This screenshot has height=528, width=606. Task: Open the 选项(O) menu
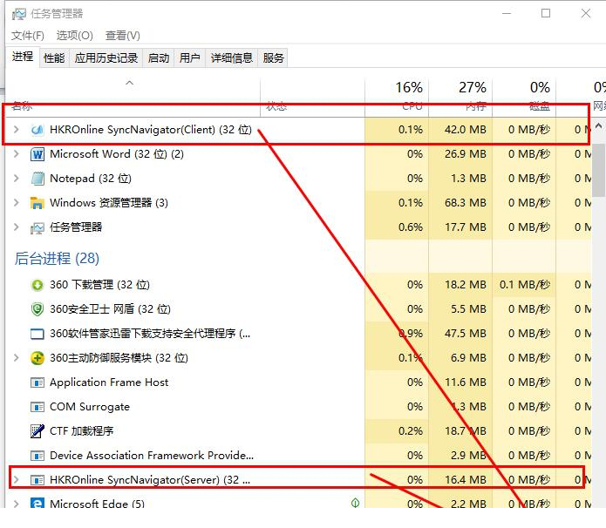(75, 36)
